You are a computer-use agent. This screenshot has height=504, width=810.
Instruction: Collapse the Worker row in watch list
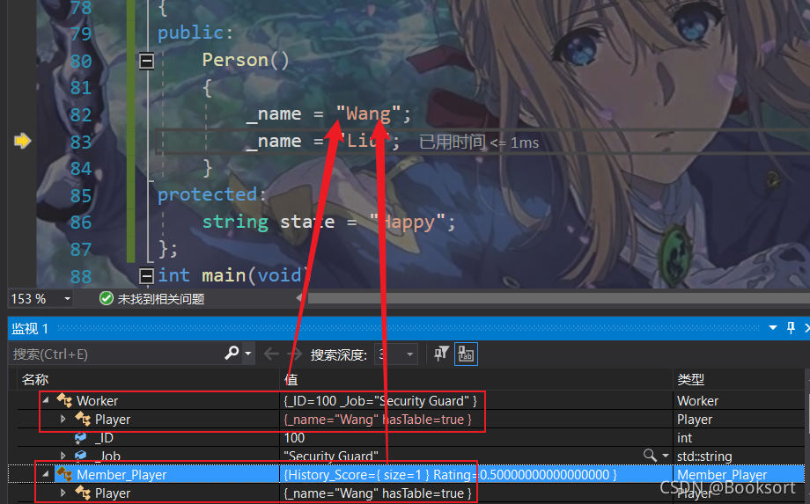(46, 400)
